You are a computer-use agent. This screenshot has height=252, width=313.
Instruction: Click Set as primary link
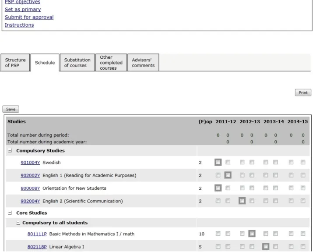click(x=23, y=9)
